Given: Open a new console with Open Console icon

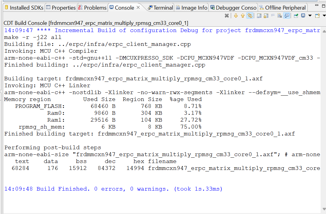Looking at the screenshot, I should point(317,16).
